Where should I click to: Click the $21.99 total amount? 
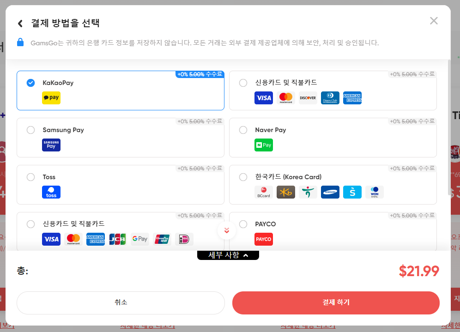419,272
